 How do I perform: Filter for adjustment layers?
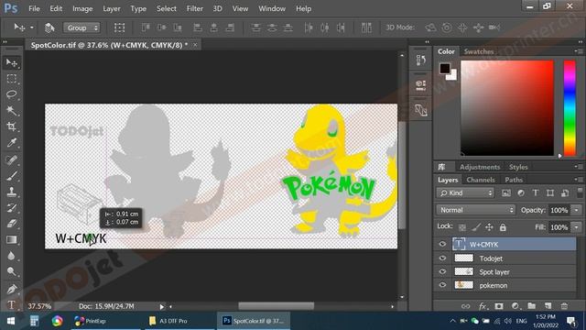point(521,192)
